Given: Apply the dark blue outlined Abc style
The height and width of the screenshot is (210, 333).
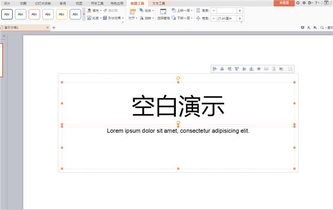Looking at the screenshot, I should click(x=75, y=14).
